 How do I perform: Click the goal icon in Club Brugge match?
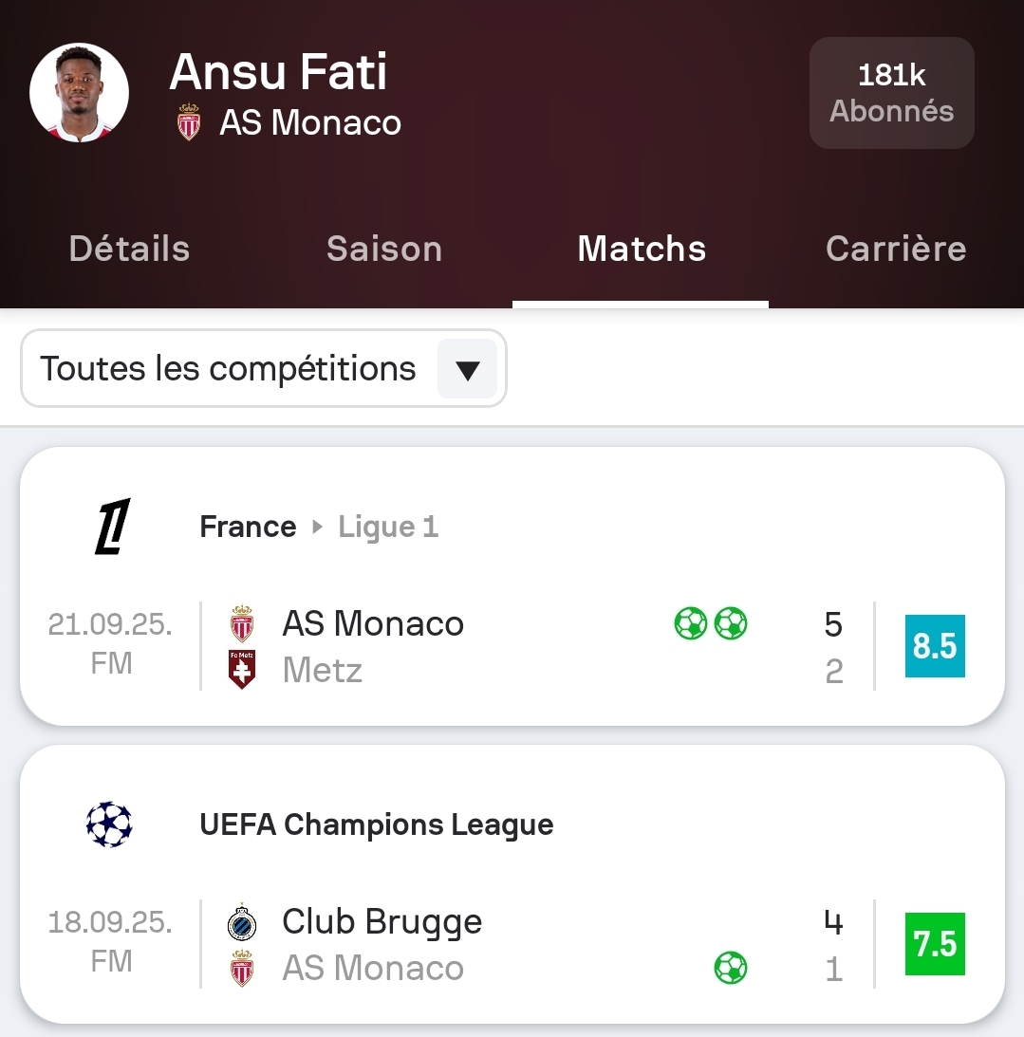coord(730,968)
